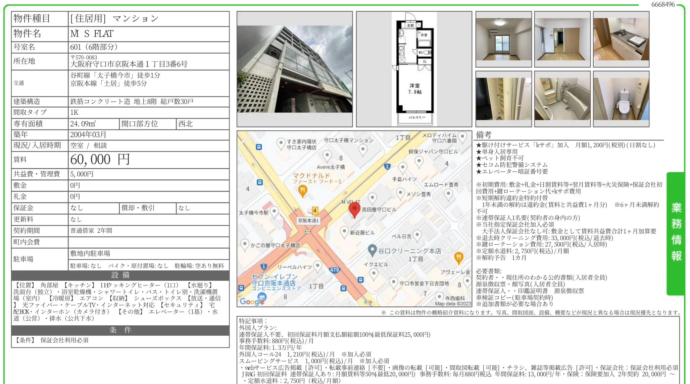Click the property name M'S FLAT

92,34
